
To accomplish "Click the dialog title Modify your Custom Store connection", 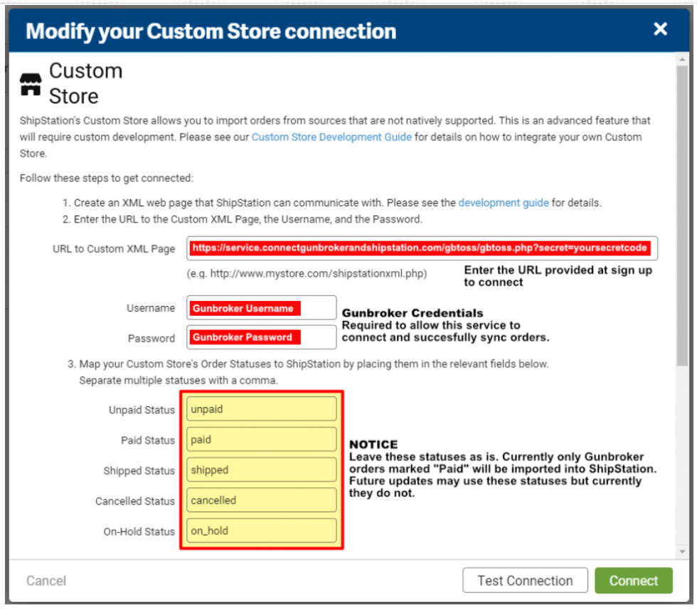I will (210, 31).
